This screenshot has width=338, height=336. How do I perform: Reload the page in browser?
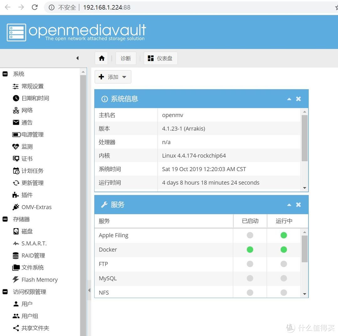[x=35, y=7]
